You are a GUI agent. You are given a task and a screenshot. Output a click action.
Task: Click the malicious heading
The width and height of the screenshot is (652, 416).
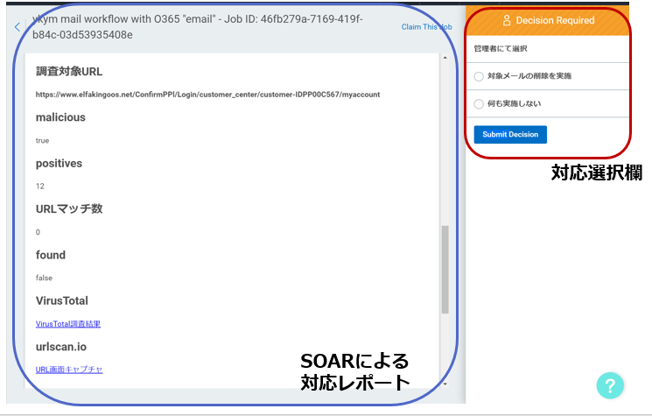(x=60, y=117)
